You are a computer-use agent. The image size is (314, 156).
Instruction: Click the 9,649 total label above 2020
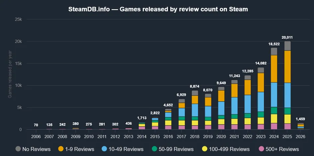point(221,83)
